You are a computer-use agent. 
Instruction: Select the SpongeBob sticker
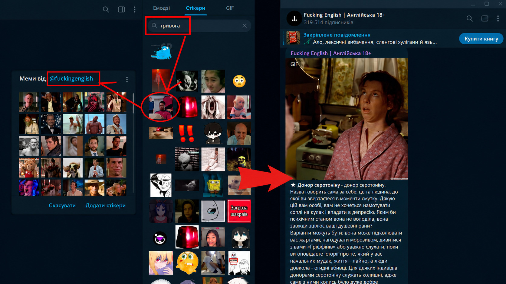[213, 185]
